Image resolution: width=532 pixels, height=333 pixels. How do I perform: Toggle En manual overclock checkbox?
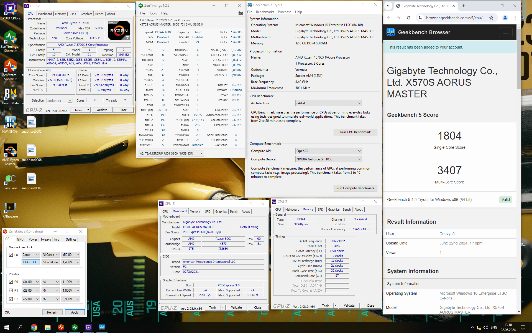pyautogui.click(x=11, y=255)
